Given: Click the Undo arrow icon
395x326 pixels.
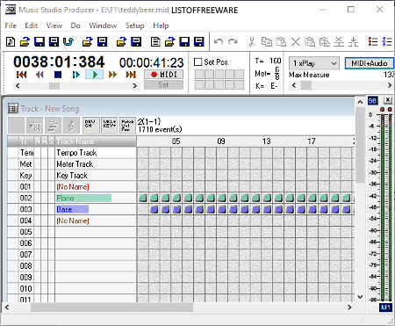Looking at the screenshot, I should [219, 41].
